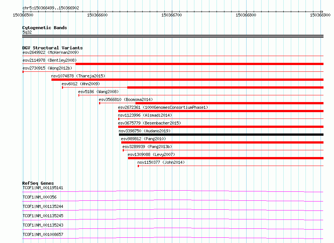This screenshot has height=243, width=334.
Task: Click esv3675779 (Besenbacher2015) label
Action: 149,123
